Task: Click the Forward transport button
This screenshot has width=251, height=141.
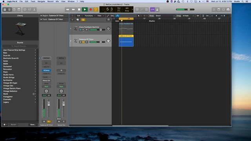Action: (73, 9)
